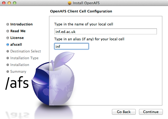The width and height of the screenshot is (168, 119).
Task: Select the Read Me step
Action: point(18,31)
